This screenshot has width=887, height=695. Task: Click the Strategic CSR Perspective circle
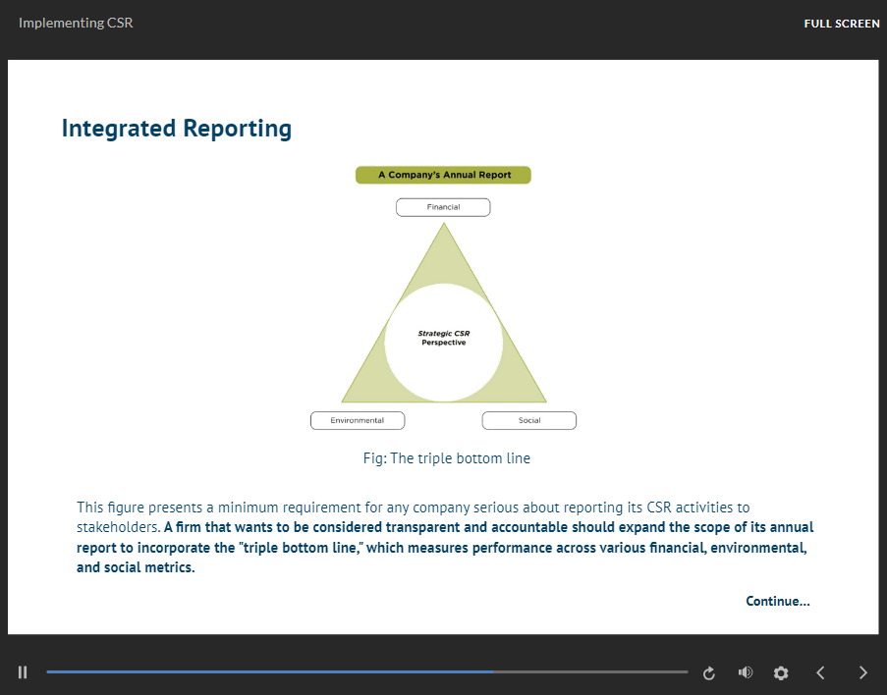point(444,343)
